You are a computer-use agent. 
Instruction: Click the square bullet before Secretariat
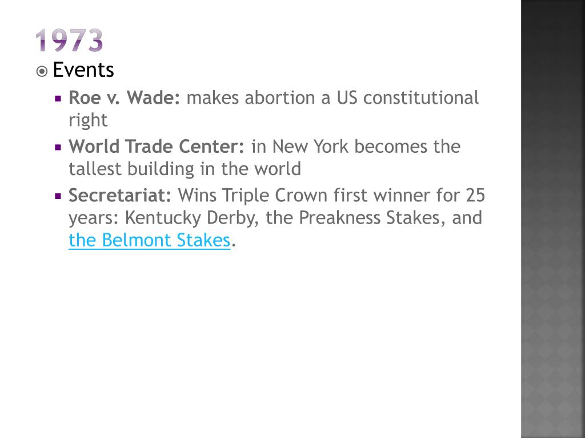[58, 196]
